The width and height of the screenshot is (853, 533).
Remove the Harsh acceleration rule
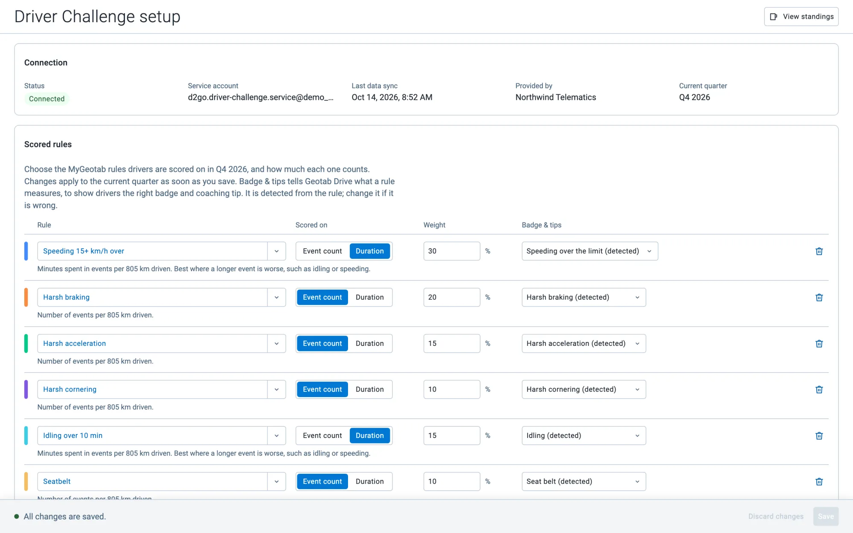coord(819,343)
